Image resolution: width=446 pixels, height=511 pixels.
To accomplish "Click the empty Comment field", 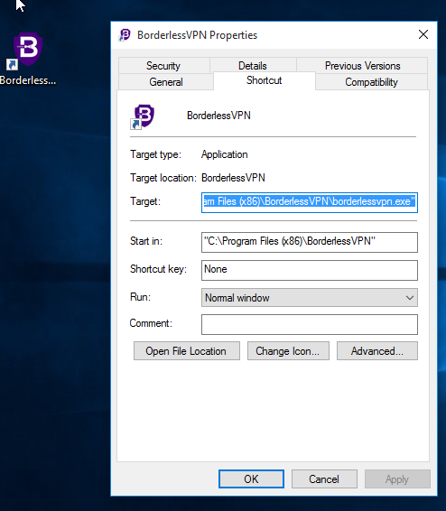I will pos(309,324).
